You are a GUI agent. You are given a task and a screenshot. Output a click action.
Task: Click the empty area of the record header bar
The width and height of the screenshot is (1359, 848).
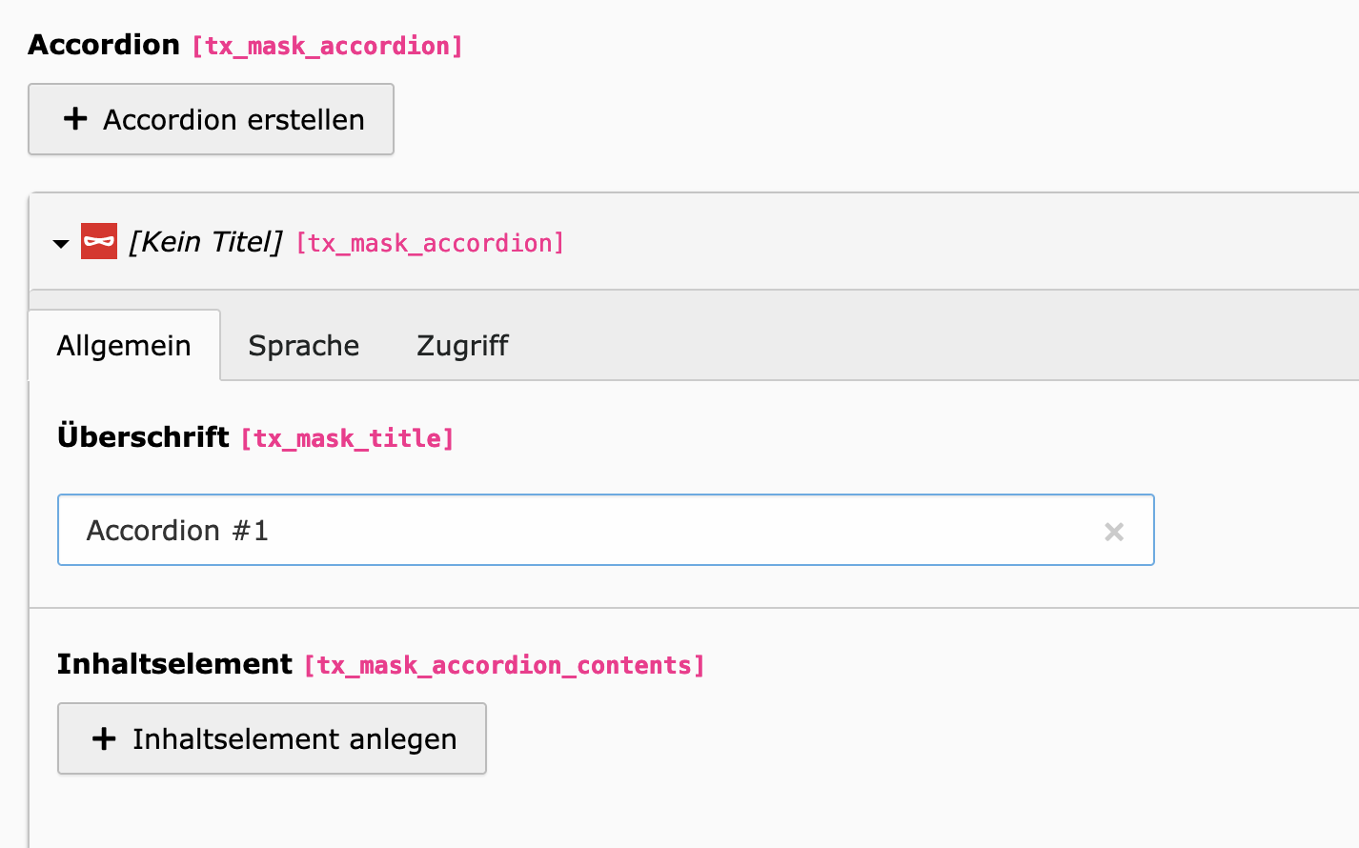(953, 242)
